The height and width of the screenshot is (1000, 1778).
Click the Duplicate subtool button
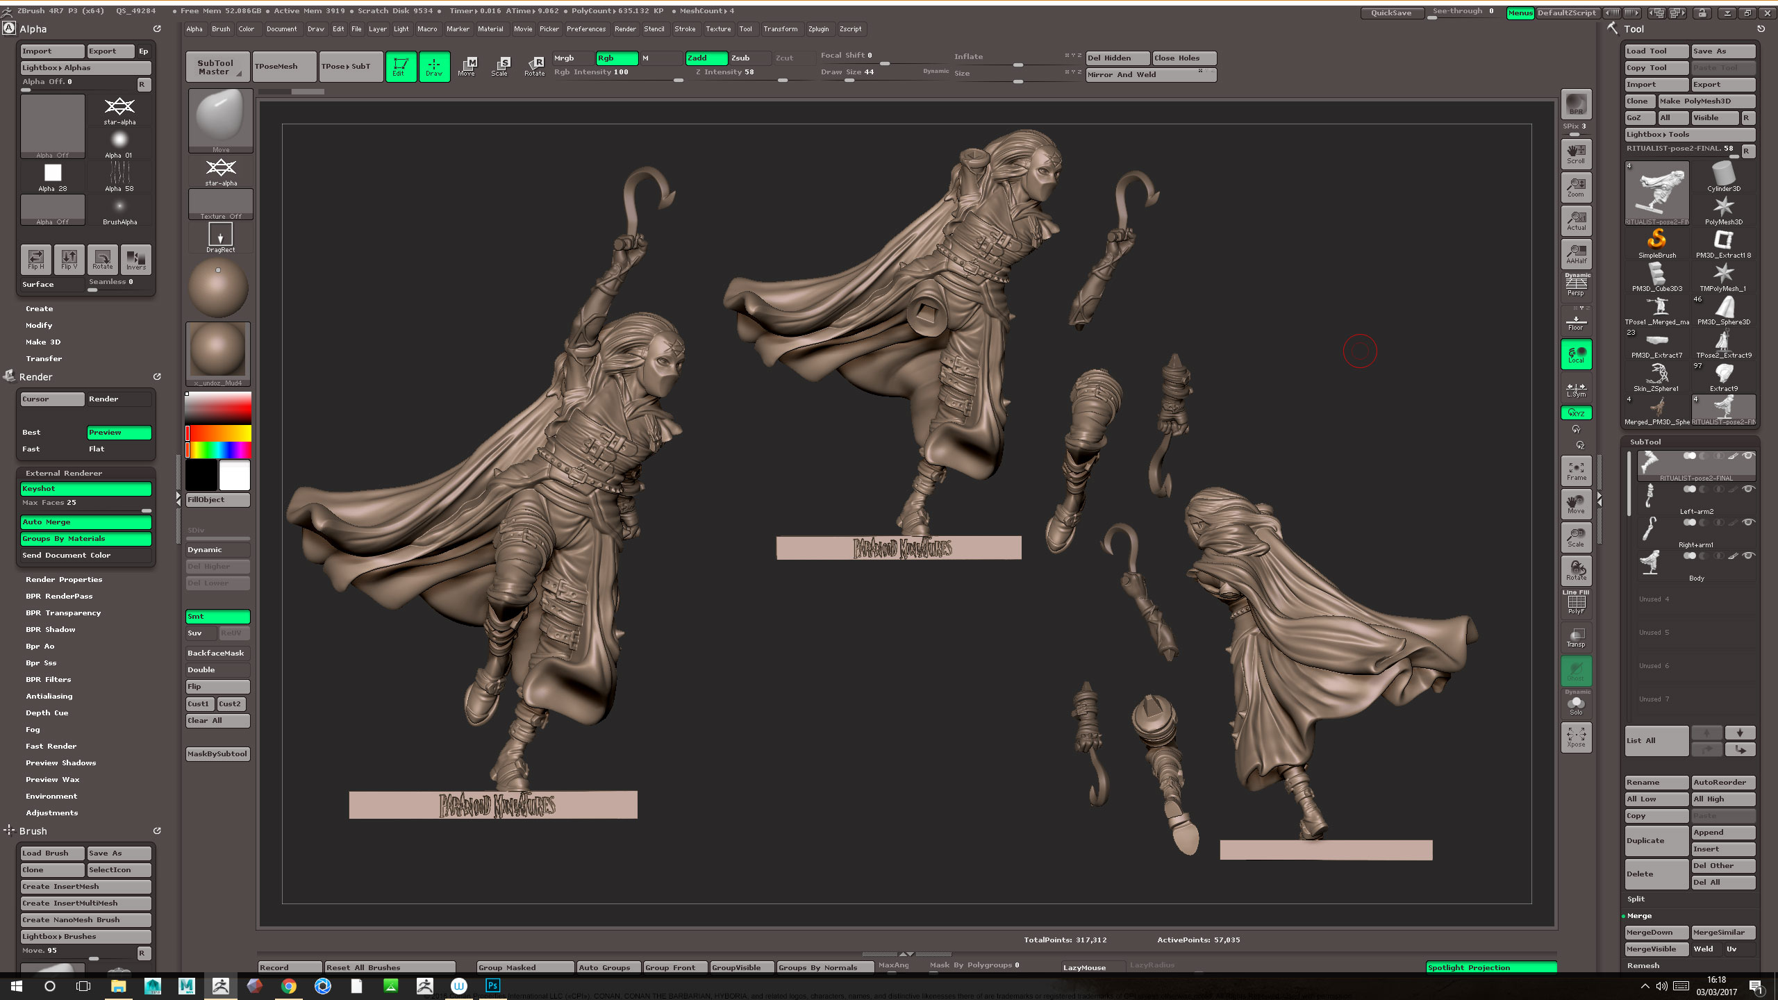1656,841
